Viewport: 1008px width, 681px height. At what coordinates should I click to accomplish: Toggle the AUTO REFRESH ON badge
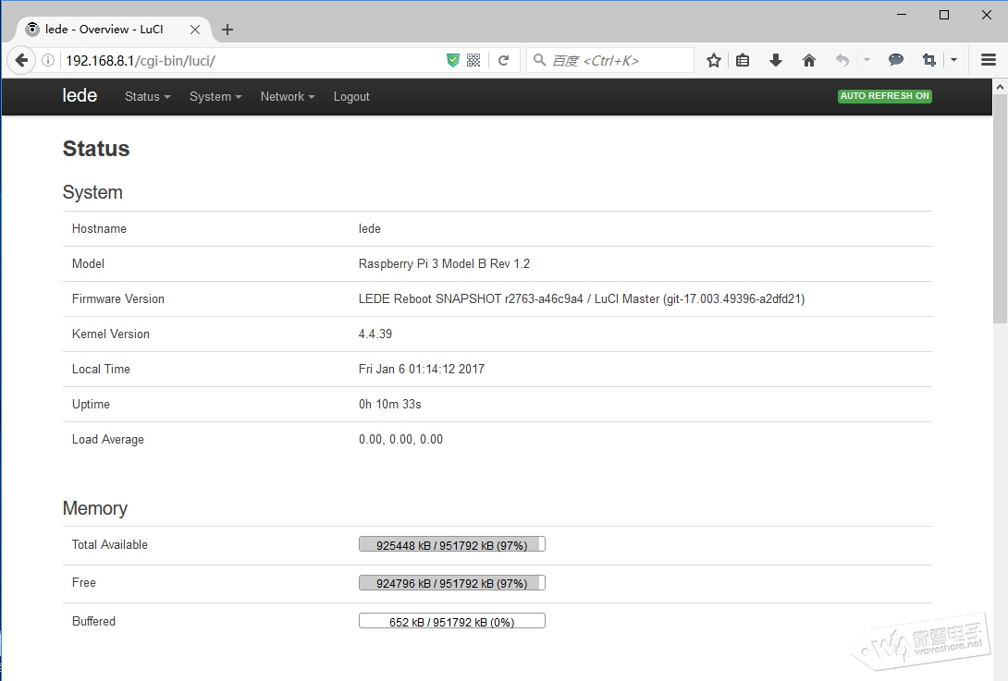coord(884,96)
